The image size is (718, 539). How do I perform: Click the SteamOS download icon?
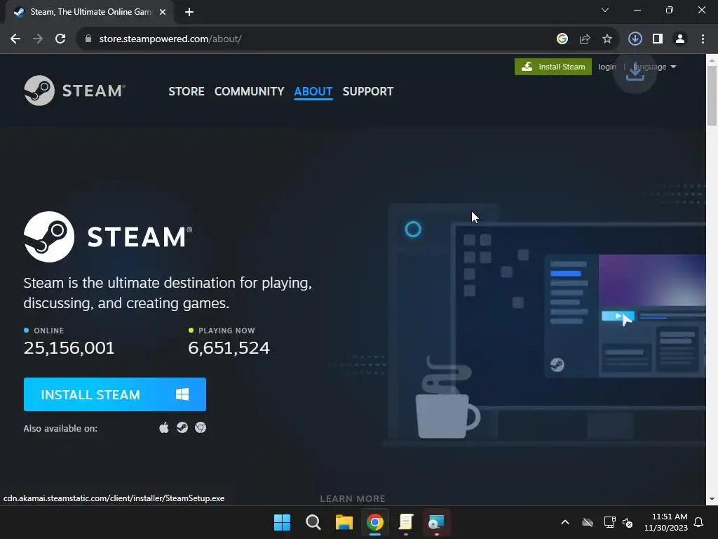click(x=182, y=427)
